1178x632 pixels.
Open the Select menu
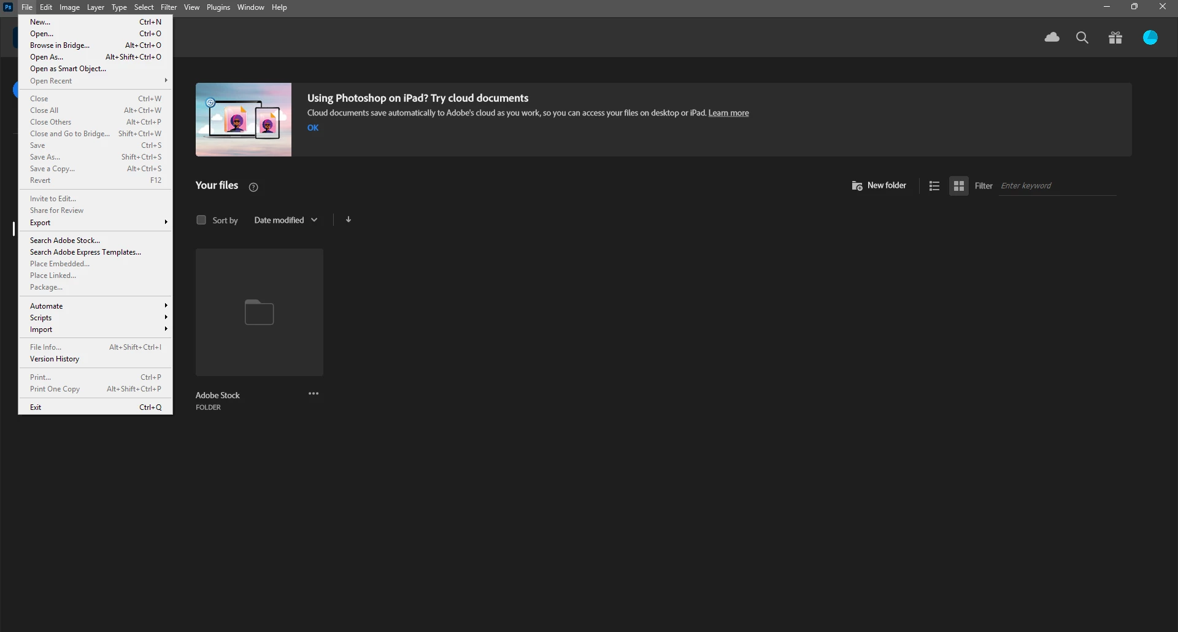click(x=144, y=7)
